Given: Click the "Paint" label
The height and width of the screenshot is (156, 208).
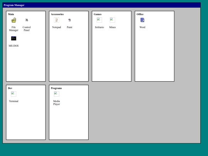Looking at the screenshot, I should (69, 27).
